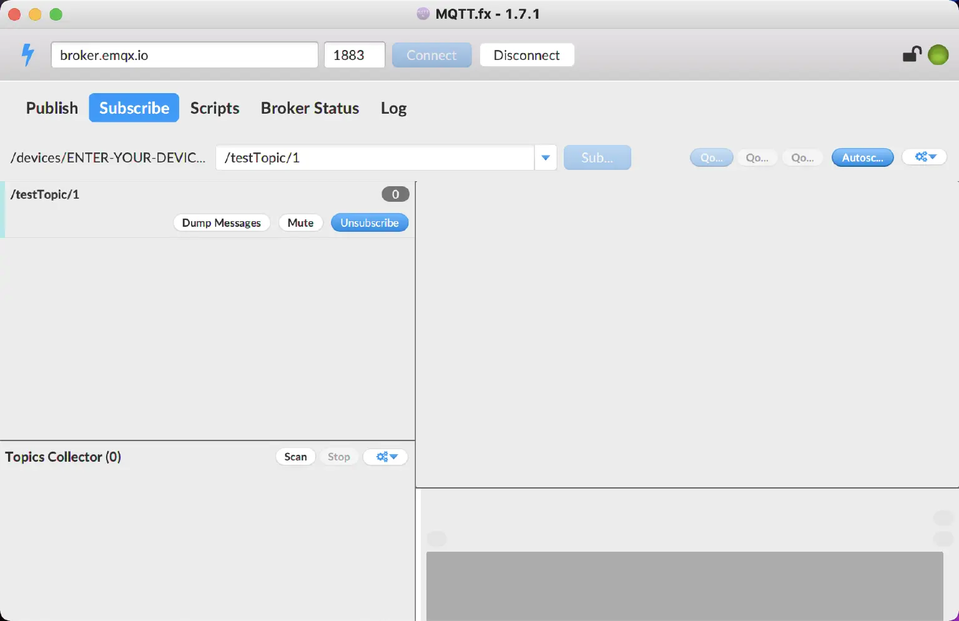The image size is (959, 621).
Task: Click the green connection status indicator
Action: coord(938,55)
